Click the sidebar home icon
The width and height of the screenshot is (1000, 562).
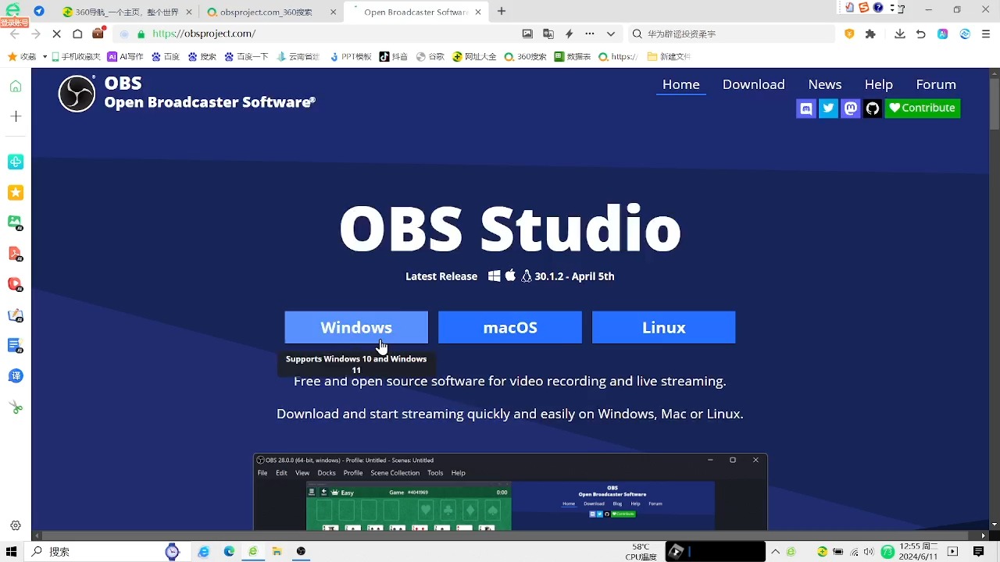16,86
